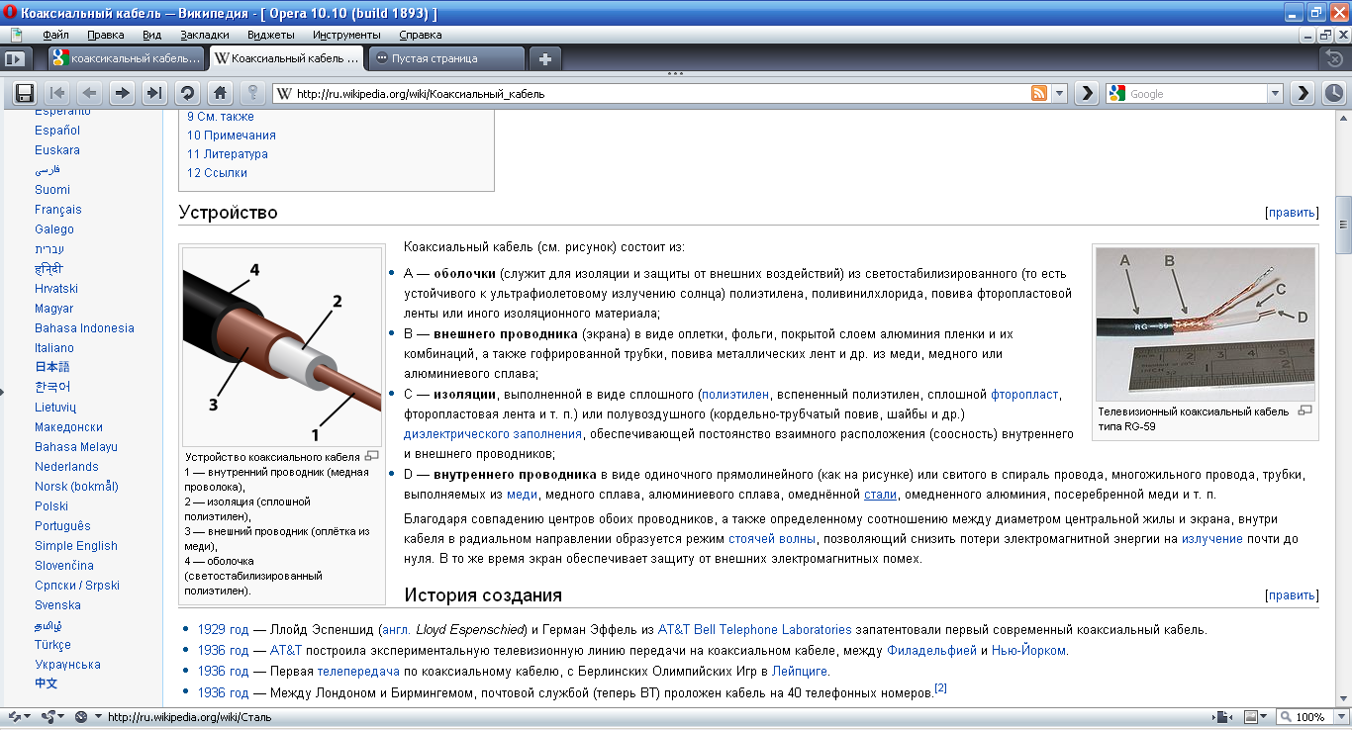The height and width of the screenshot is (730, 1352).
Task: Open the Home page button
Action: point(220,93)
